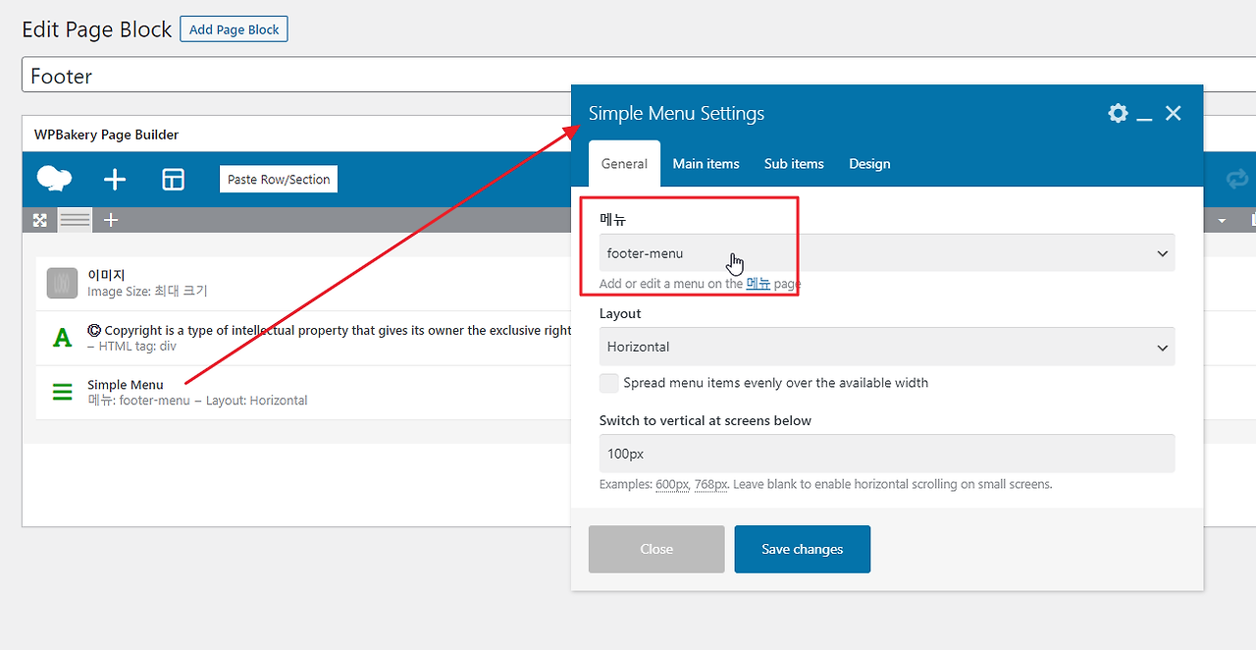Open Simple Menu settings gear icon

[x=1118, y=113]
